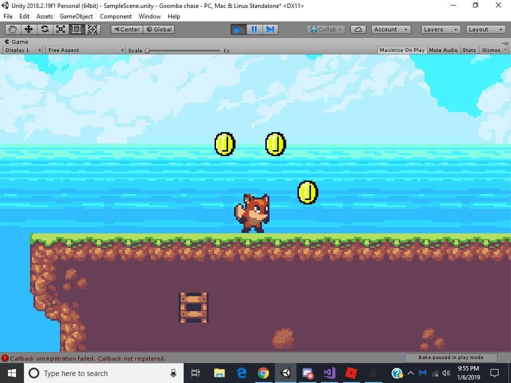
Task: Click the fox character in Game view
Action: [252, 213]
